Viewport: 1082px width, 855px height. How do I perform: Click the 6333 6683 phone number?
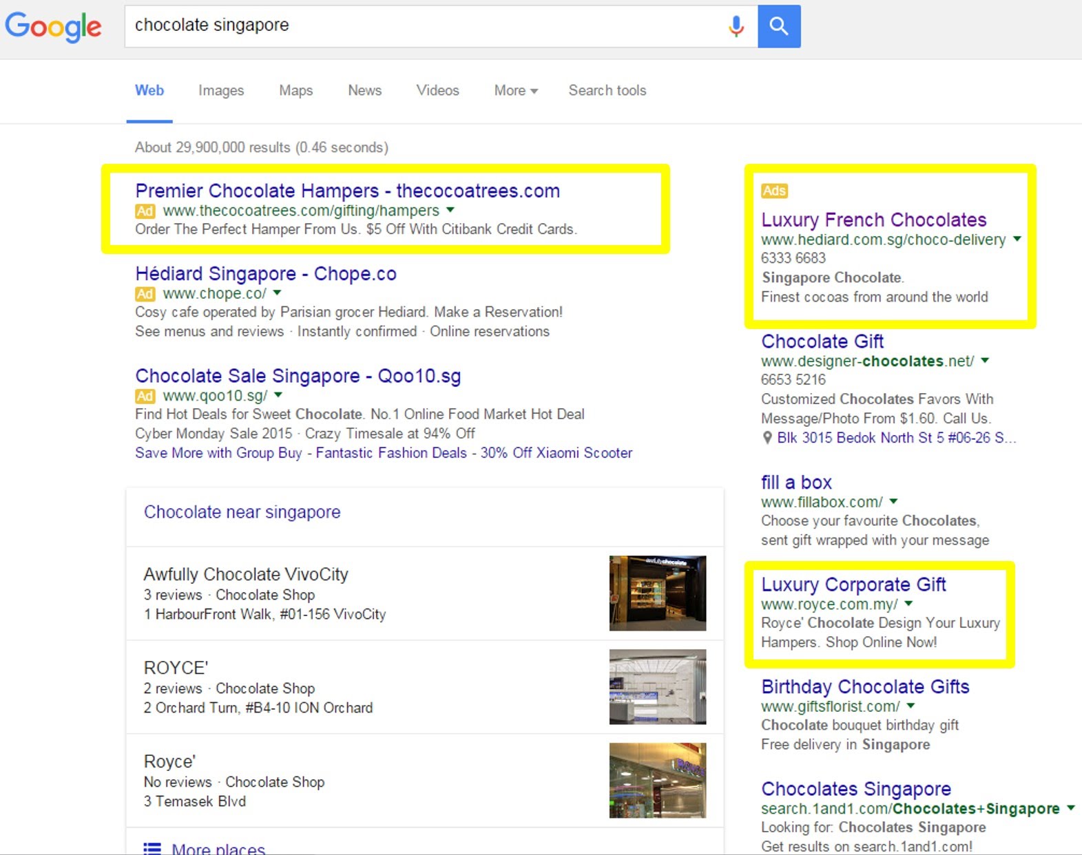click(793, 258)
